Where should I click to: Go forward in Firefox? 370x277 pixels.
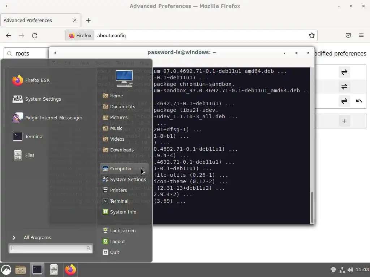[x=22, y=36]
